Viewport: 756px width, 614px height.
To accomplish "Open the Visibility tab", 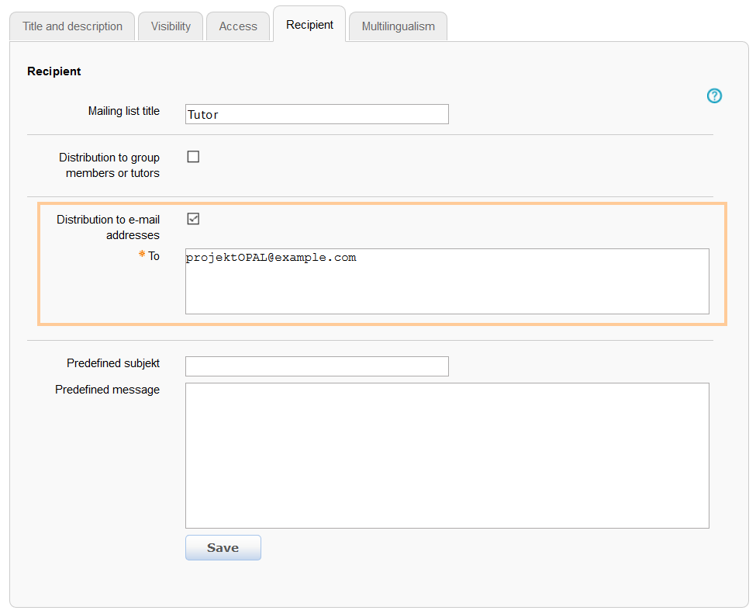I will pos(170,26).
